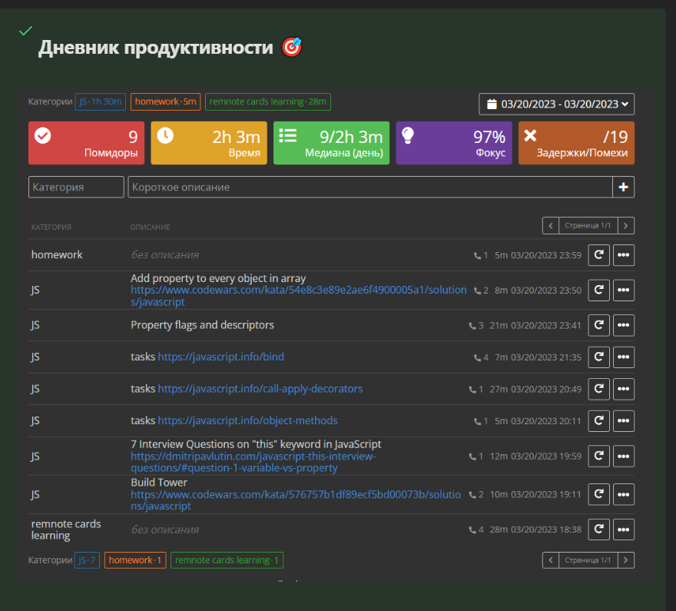The height and width of the screenshot is (611, 676).
Task: Click the green checkmark icon above title
Action: [25, 31]
